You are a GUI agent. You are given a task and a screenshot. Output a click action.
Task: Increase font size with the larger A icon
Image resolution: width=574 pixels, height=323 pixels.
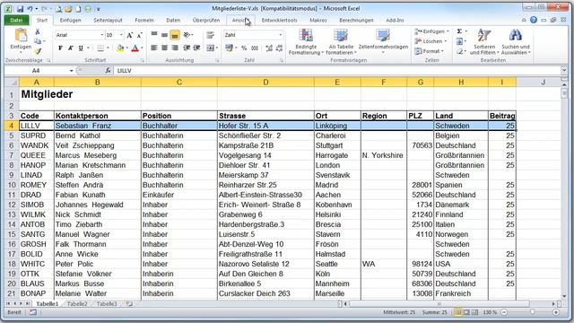pos(129,35)
